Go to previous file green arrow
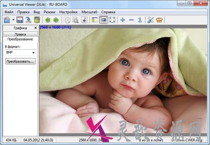 tap(48, 20)
